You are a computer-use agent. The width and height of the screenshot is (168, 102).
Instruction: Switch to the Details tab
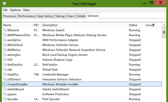pyautogui.click(x=81, y=16)
